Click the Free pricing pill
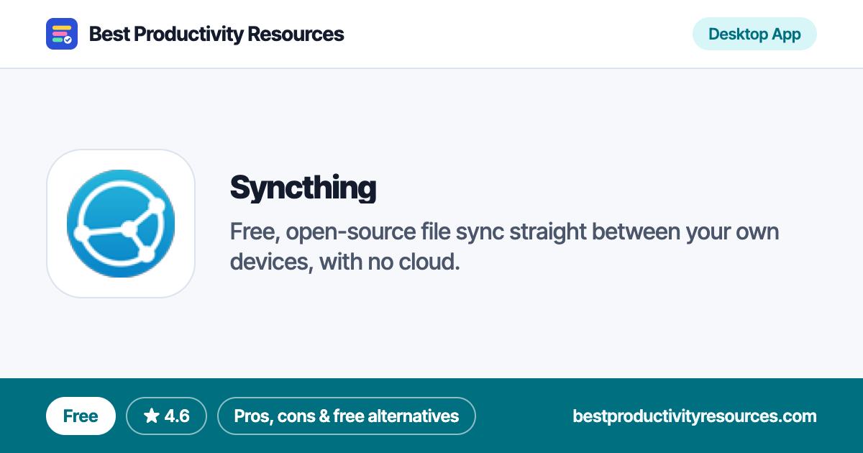Screen dimensions: 863x453 pyautogui.click(x=81, y=416)
